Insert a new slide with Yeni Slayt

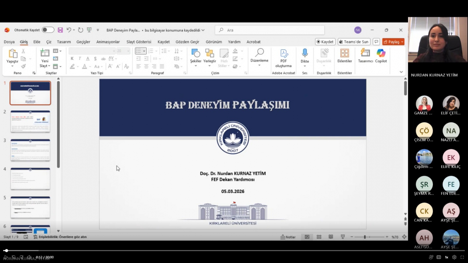coord(45,54)
